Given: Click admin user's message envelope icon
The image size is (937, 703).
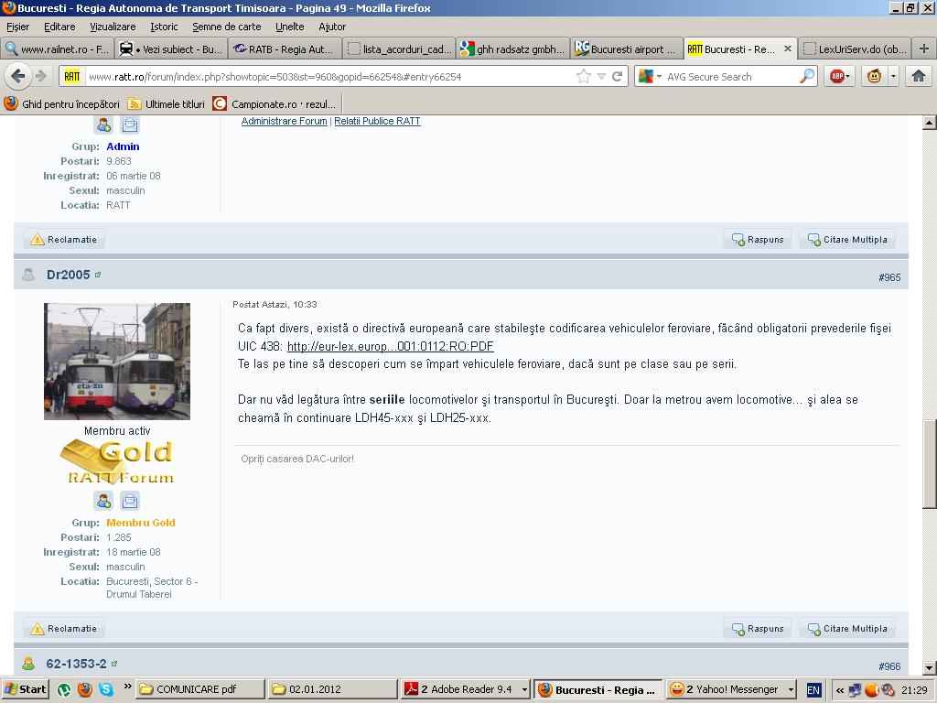Looking at the screenshot, I should coord(130,124).
